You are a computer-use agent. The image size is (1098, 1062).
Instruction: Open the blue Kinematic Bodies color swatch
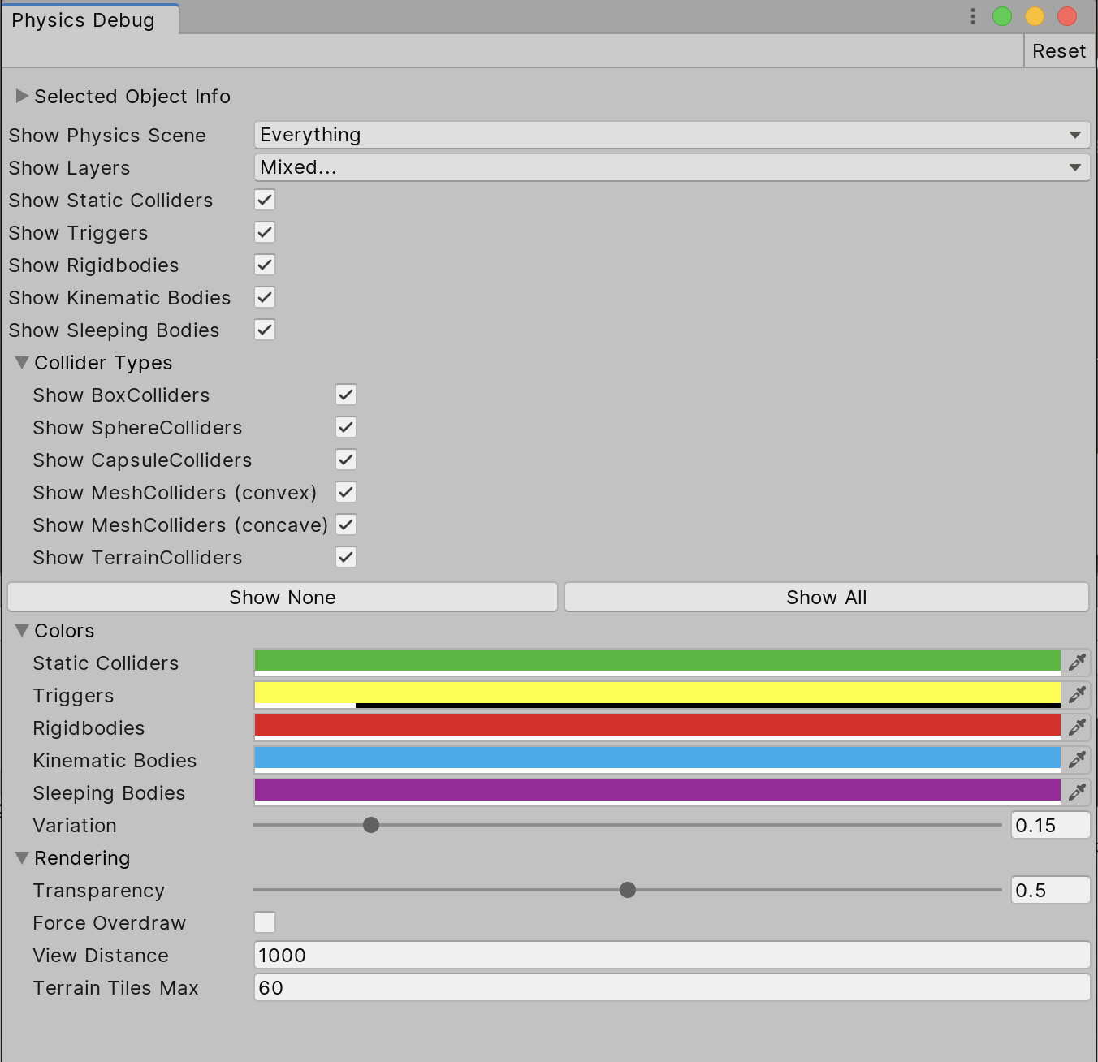tap(658, 760)
